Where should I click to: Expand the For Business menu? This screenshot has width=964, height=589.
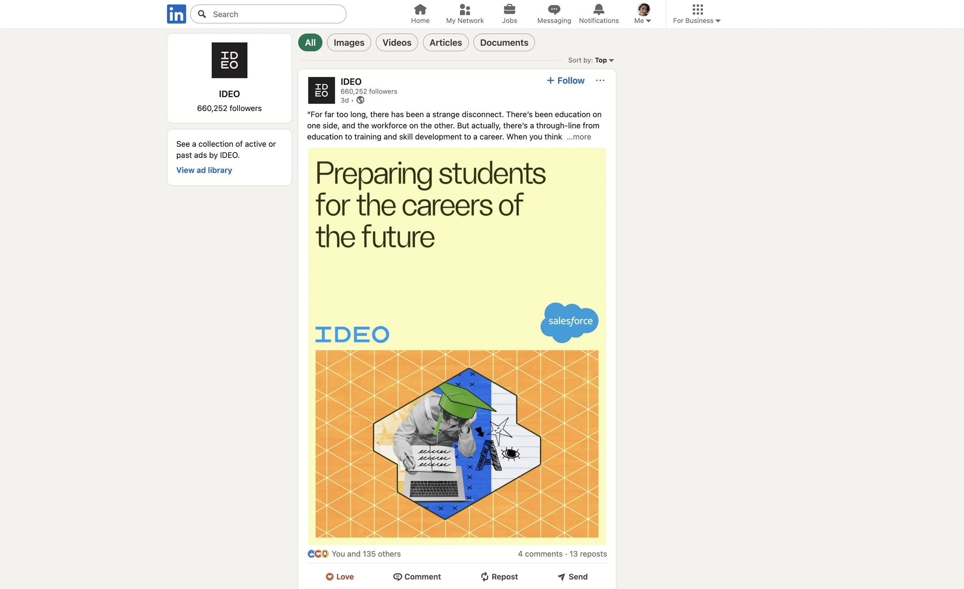point(696,14)
